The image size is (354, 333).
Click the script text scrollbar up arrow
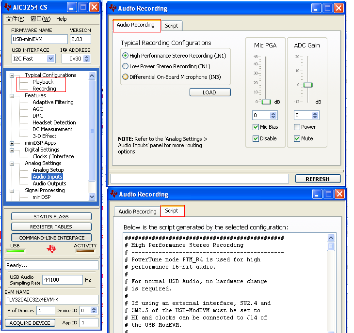tap(331, 238)
